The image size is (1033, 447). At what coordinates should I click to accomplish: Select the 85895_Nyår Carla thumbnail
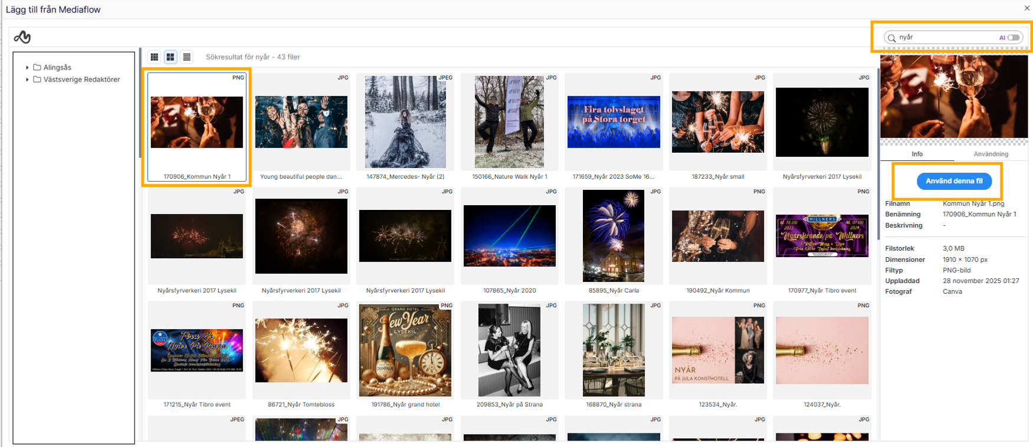pos(614,236)
